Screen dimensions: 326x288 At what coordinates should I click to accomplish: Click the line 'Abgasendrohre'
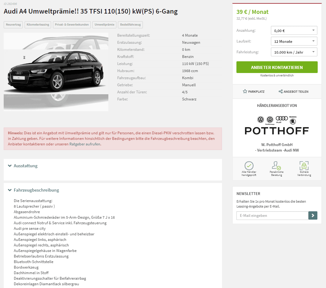coord(27,212)
